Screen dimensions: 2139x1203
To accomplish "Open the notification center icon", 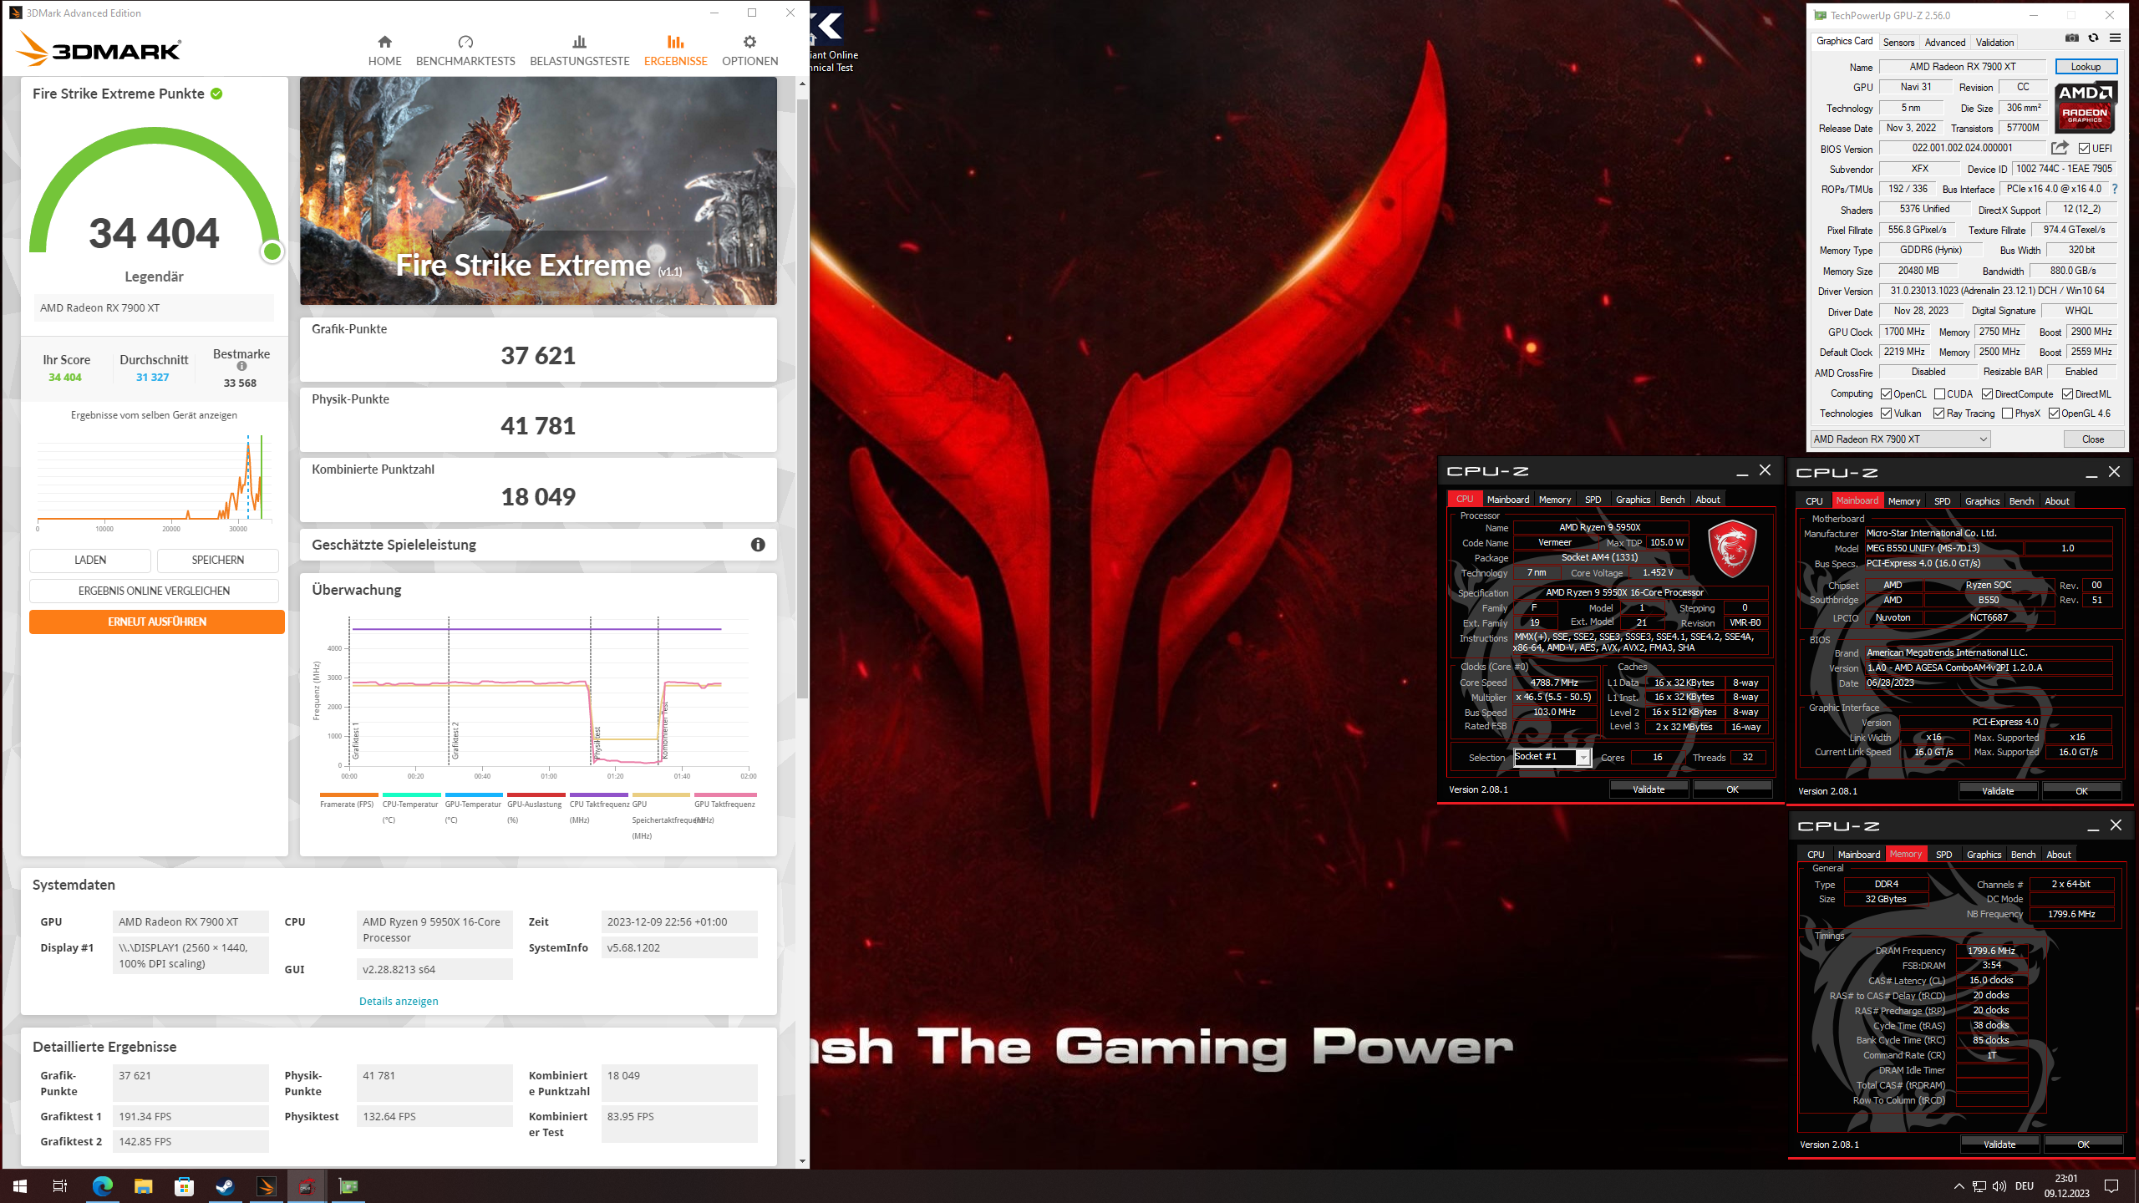I will point(2111,1186).
